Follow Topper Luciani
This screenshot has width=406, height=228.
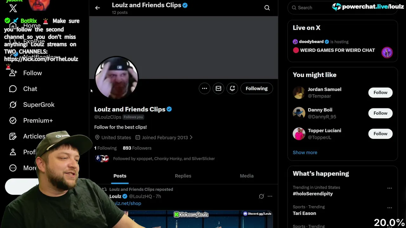pos(380,134)
